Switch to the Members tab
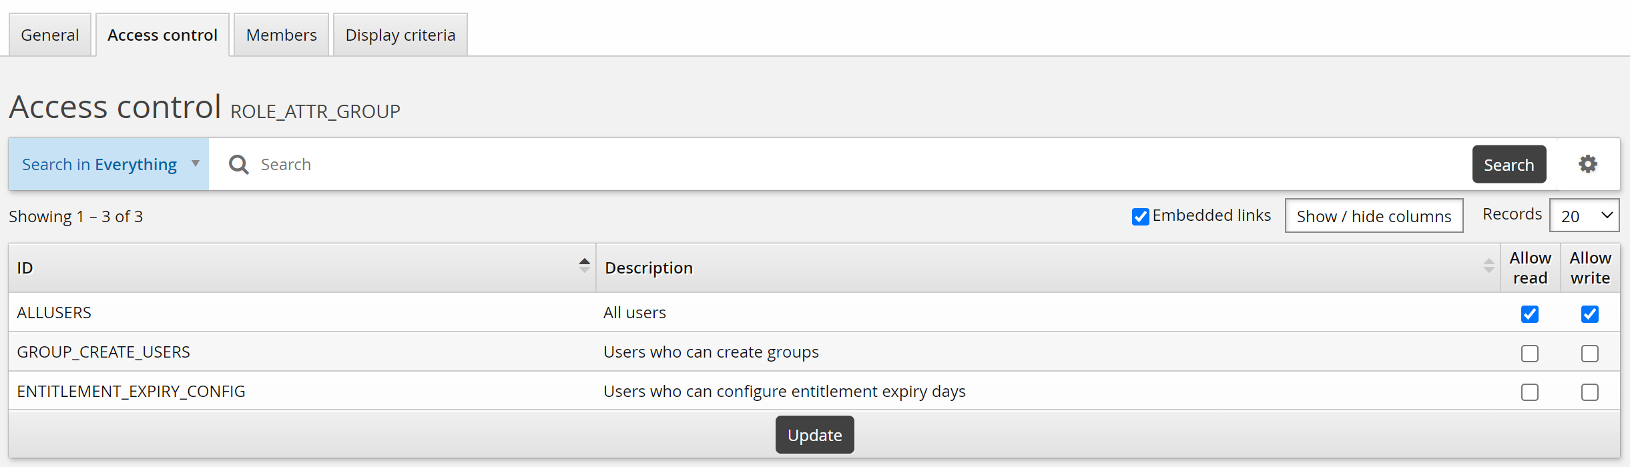The height and width of the screenshot is (467, 1630). [x=281, y=35]
